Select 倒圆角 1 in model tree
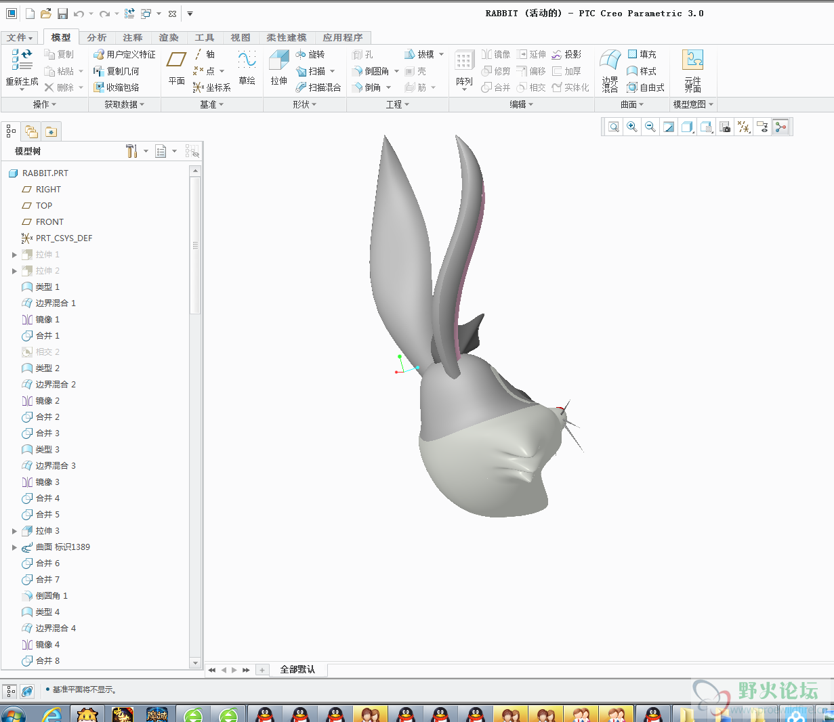Screen dimensions: 834x722 click(45, 596)
